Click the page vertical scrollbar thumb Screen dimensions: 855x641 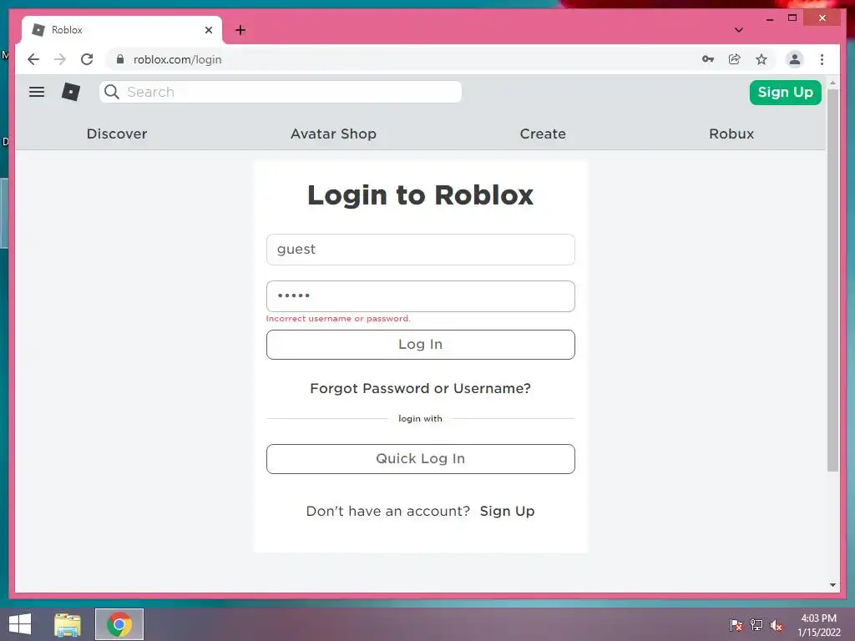click(832, 280)
